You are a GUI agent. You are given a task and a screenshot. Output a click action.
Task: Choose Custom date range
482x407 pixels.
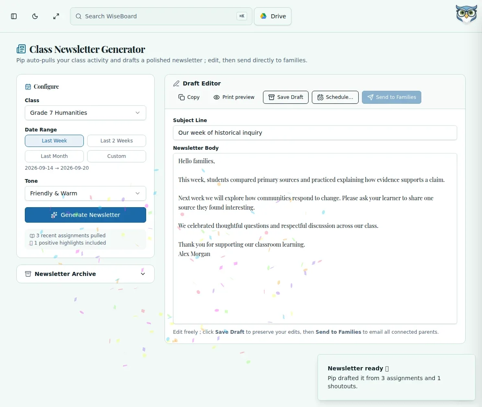116,156
